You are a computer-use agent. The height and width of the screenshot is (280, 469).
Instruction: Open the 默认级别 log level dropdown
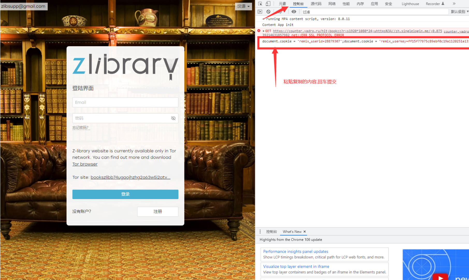pos(458,12)
